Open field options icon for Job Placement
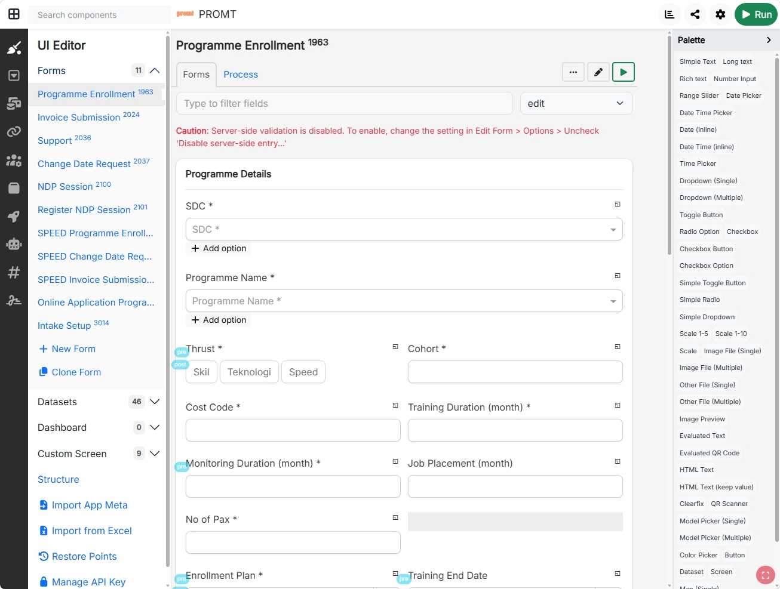780x589 pixels. click(x=618, y=461)
